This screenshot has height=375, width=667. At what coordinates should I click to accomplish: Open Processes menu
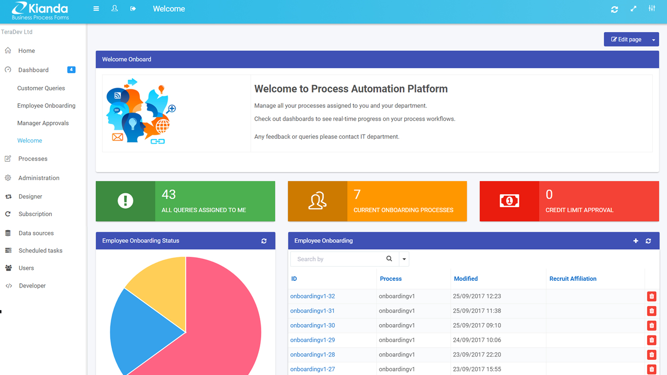click(33, 159)
